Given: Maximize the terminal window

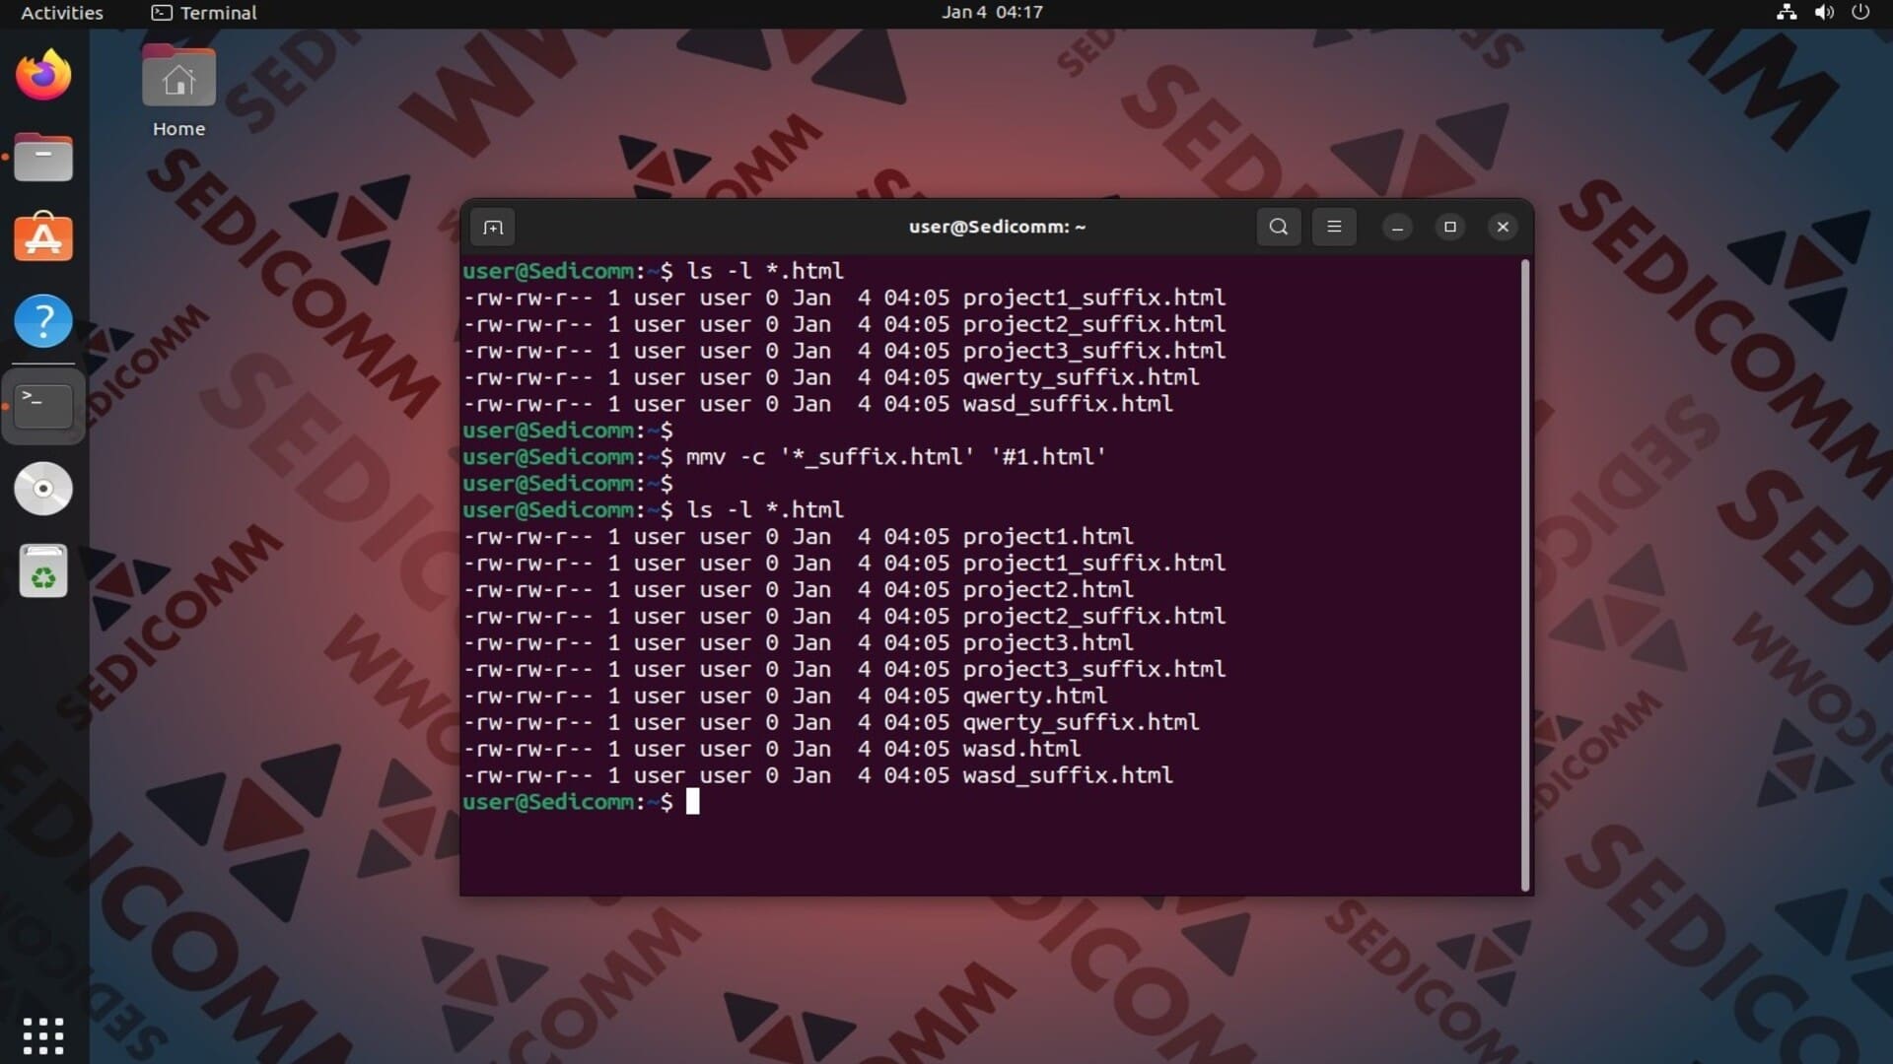Looking at the screenshot, I should [1449, 227].
